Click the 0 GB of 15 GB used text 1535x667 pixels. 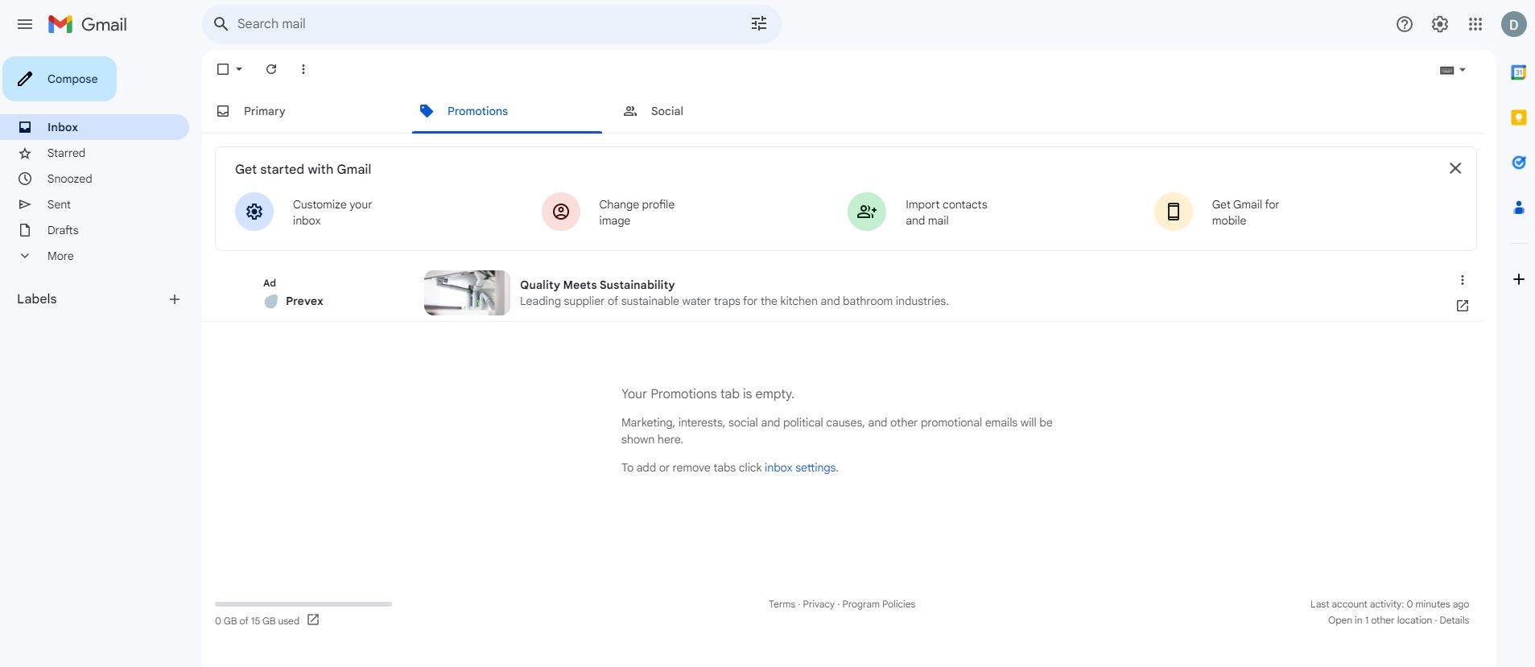coord(257,621)
